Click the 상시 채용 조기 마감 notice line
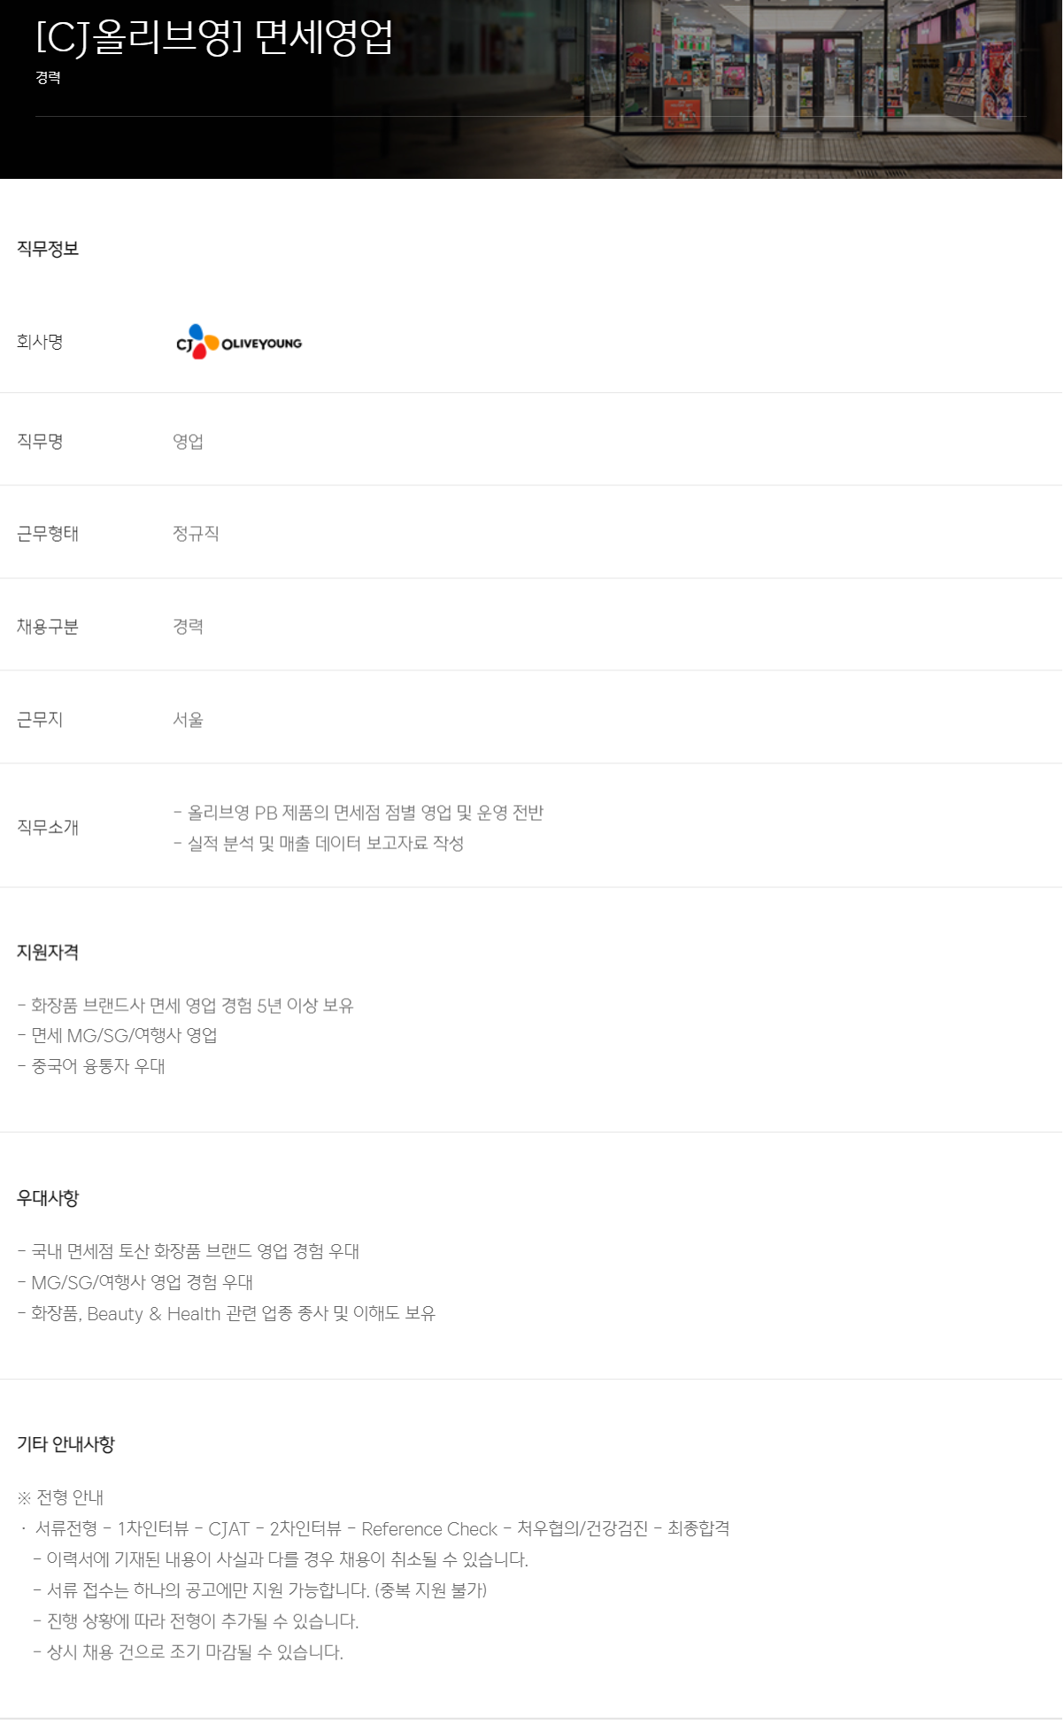Image resolution: width=1064 pixels, height=1732 pixels. [188, 1652]
